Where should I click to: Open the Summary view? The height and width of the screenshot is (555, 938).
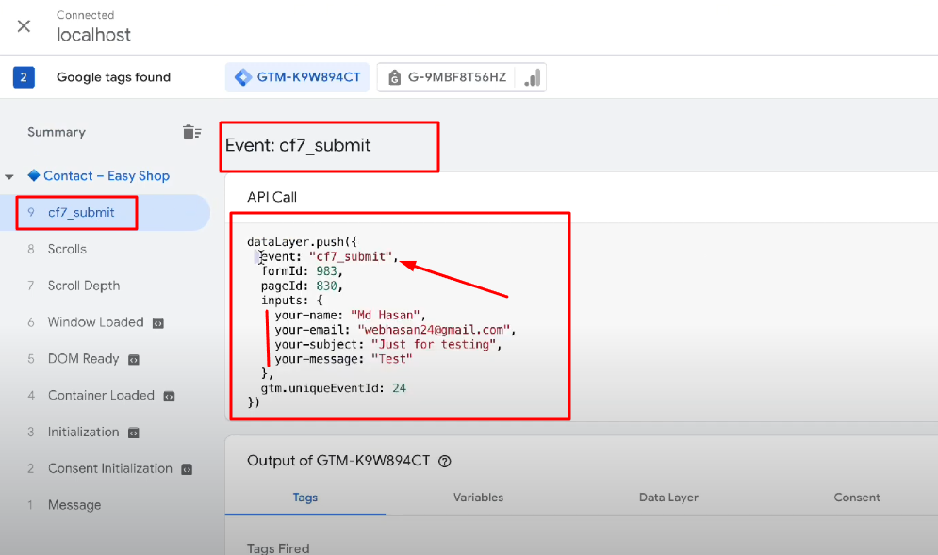(57, 132)
